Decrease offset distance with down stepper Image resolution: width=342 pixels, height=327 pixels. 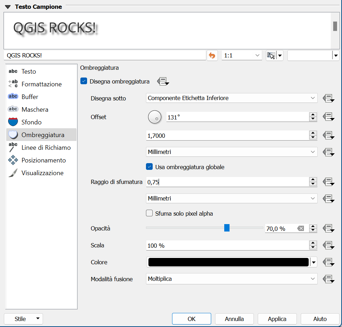pos(313,138)
